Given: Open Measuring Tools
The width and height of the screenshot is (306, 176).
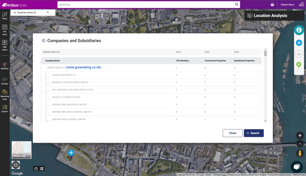Looking at the screenshot, I should [x=4, y=95].
